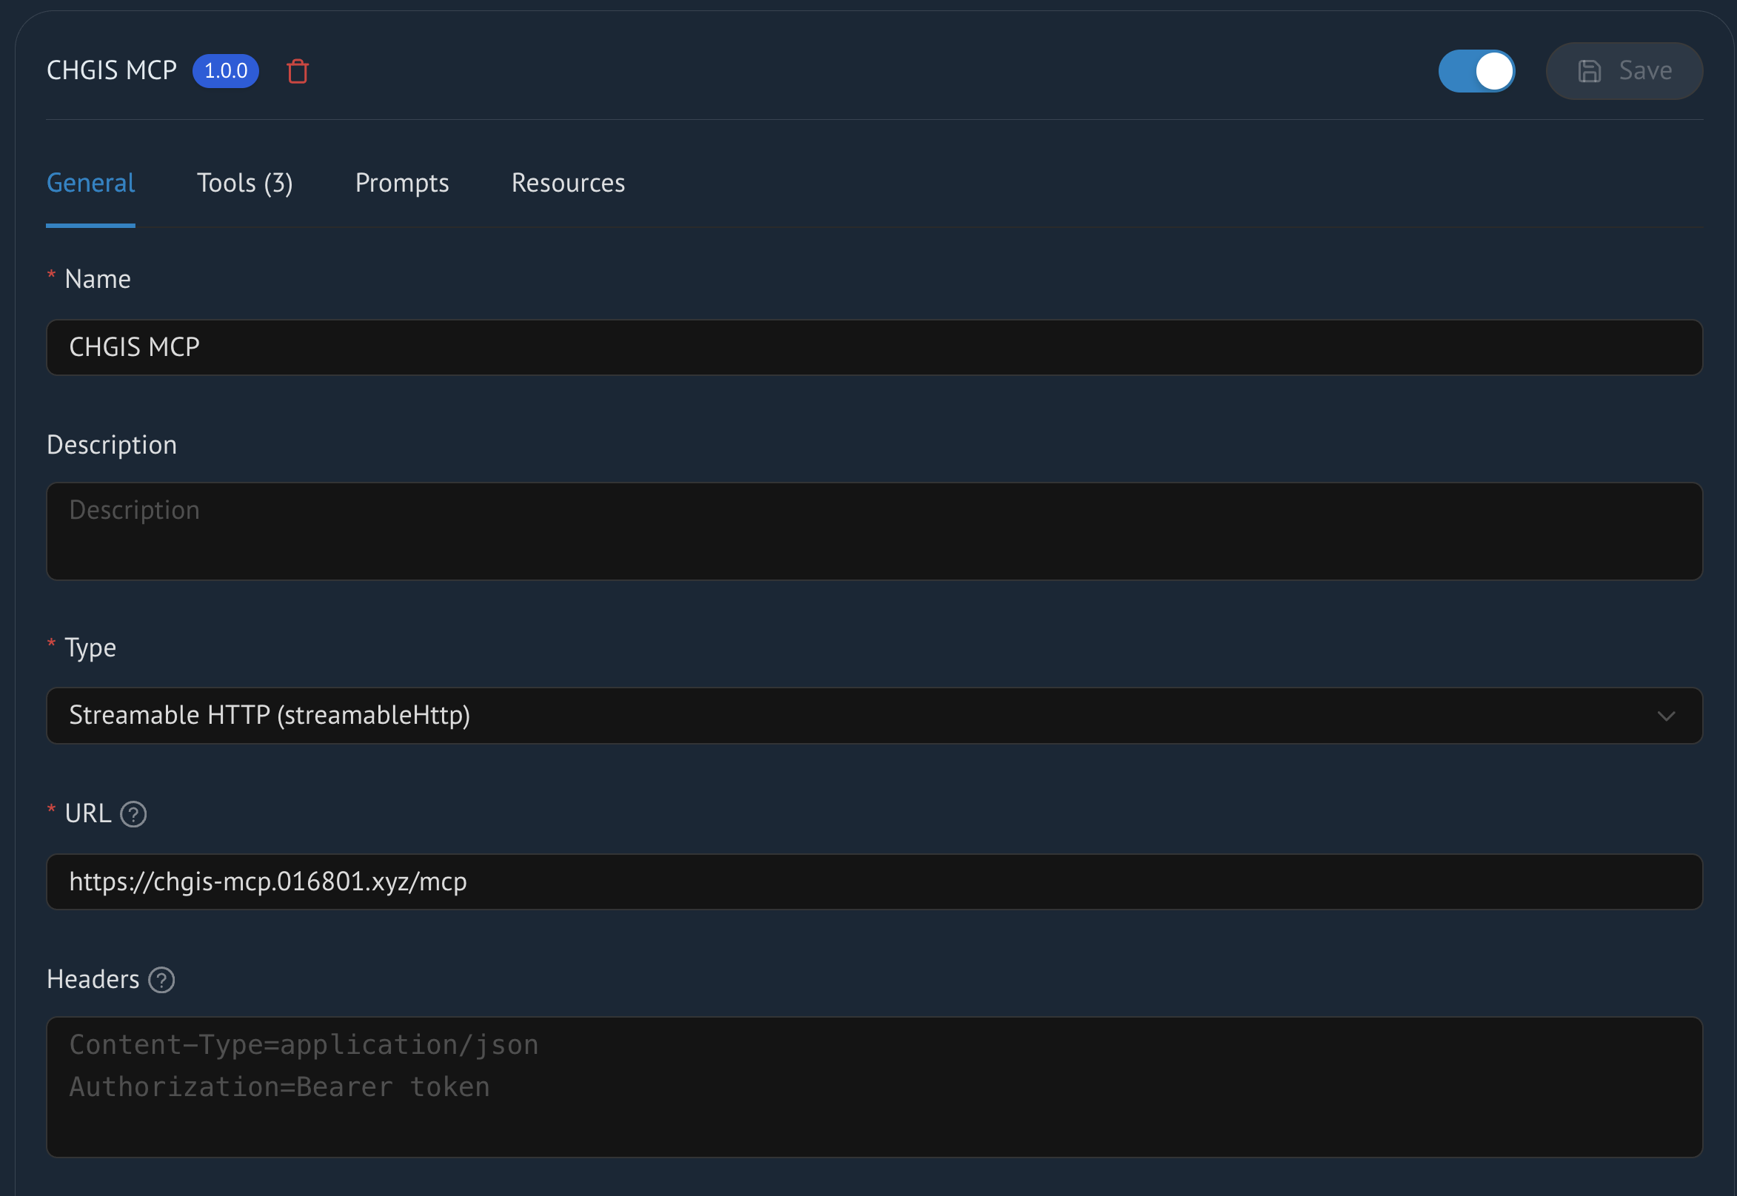The width and height of the screenshot is (1737, 1196).
Task: Click into the Description text area
Action: tap(874, 531)
